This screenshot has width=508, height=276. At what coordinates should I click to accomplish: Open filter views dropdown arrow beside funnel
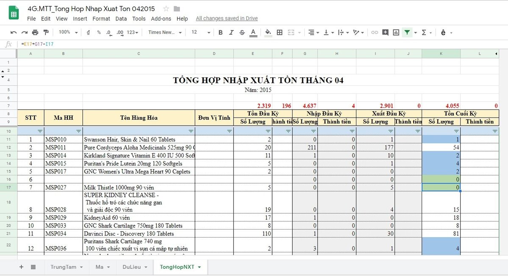point(416,33)
